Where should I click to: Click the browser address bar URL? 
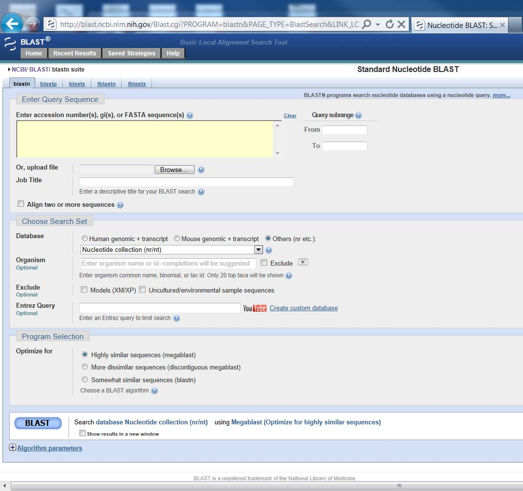[x=209, y=25]
